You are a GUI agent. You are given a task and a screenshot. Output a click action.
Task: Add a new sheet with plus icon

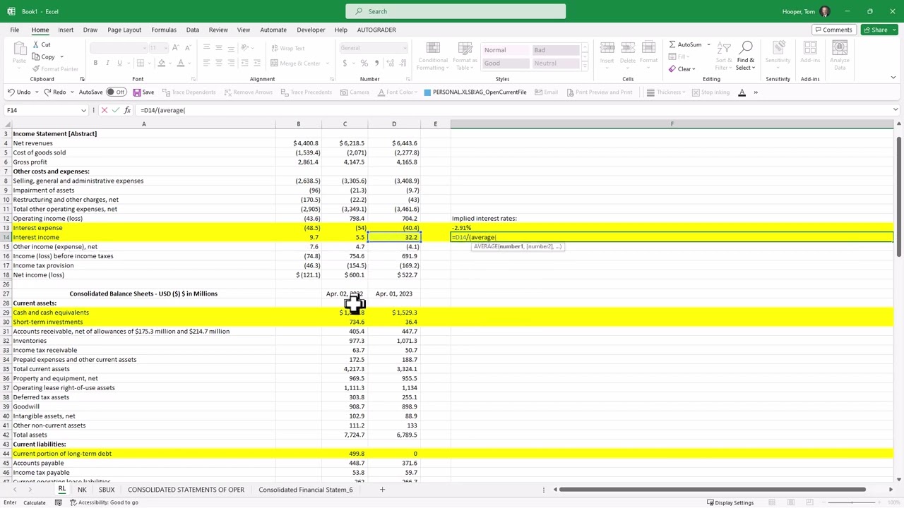[x=382, y=490]
